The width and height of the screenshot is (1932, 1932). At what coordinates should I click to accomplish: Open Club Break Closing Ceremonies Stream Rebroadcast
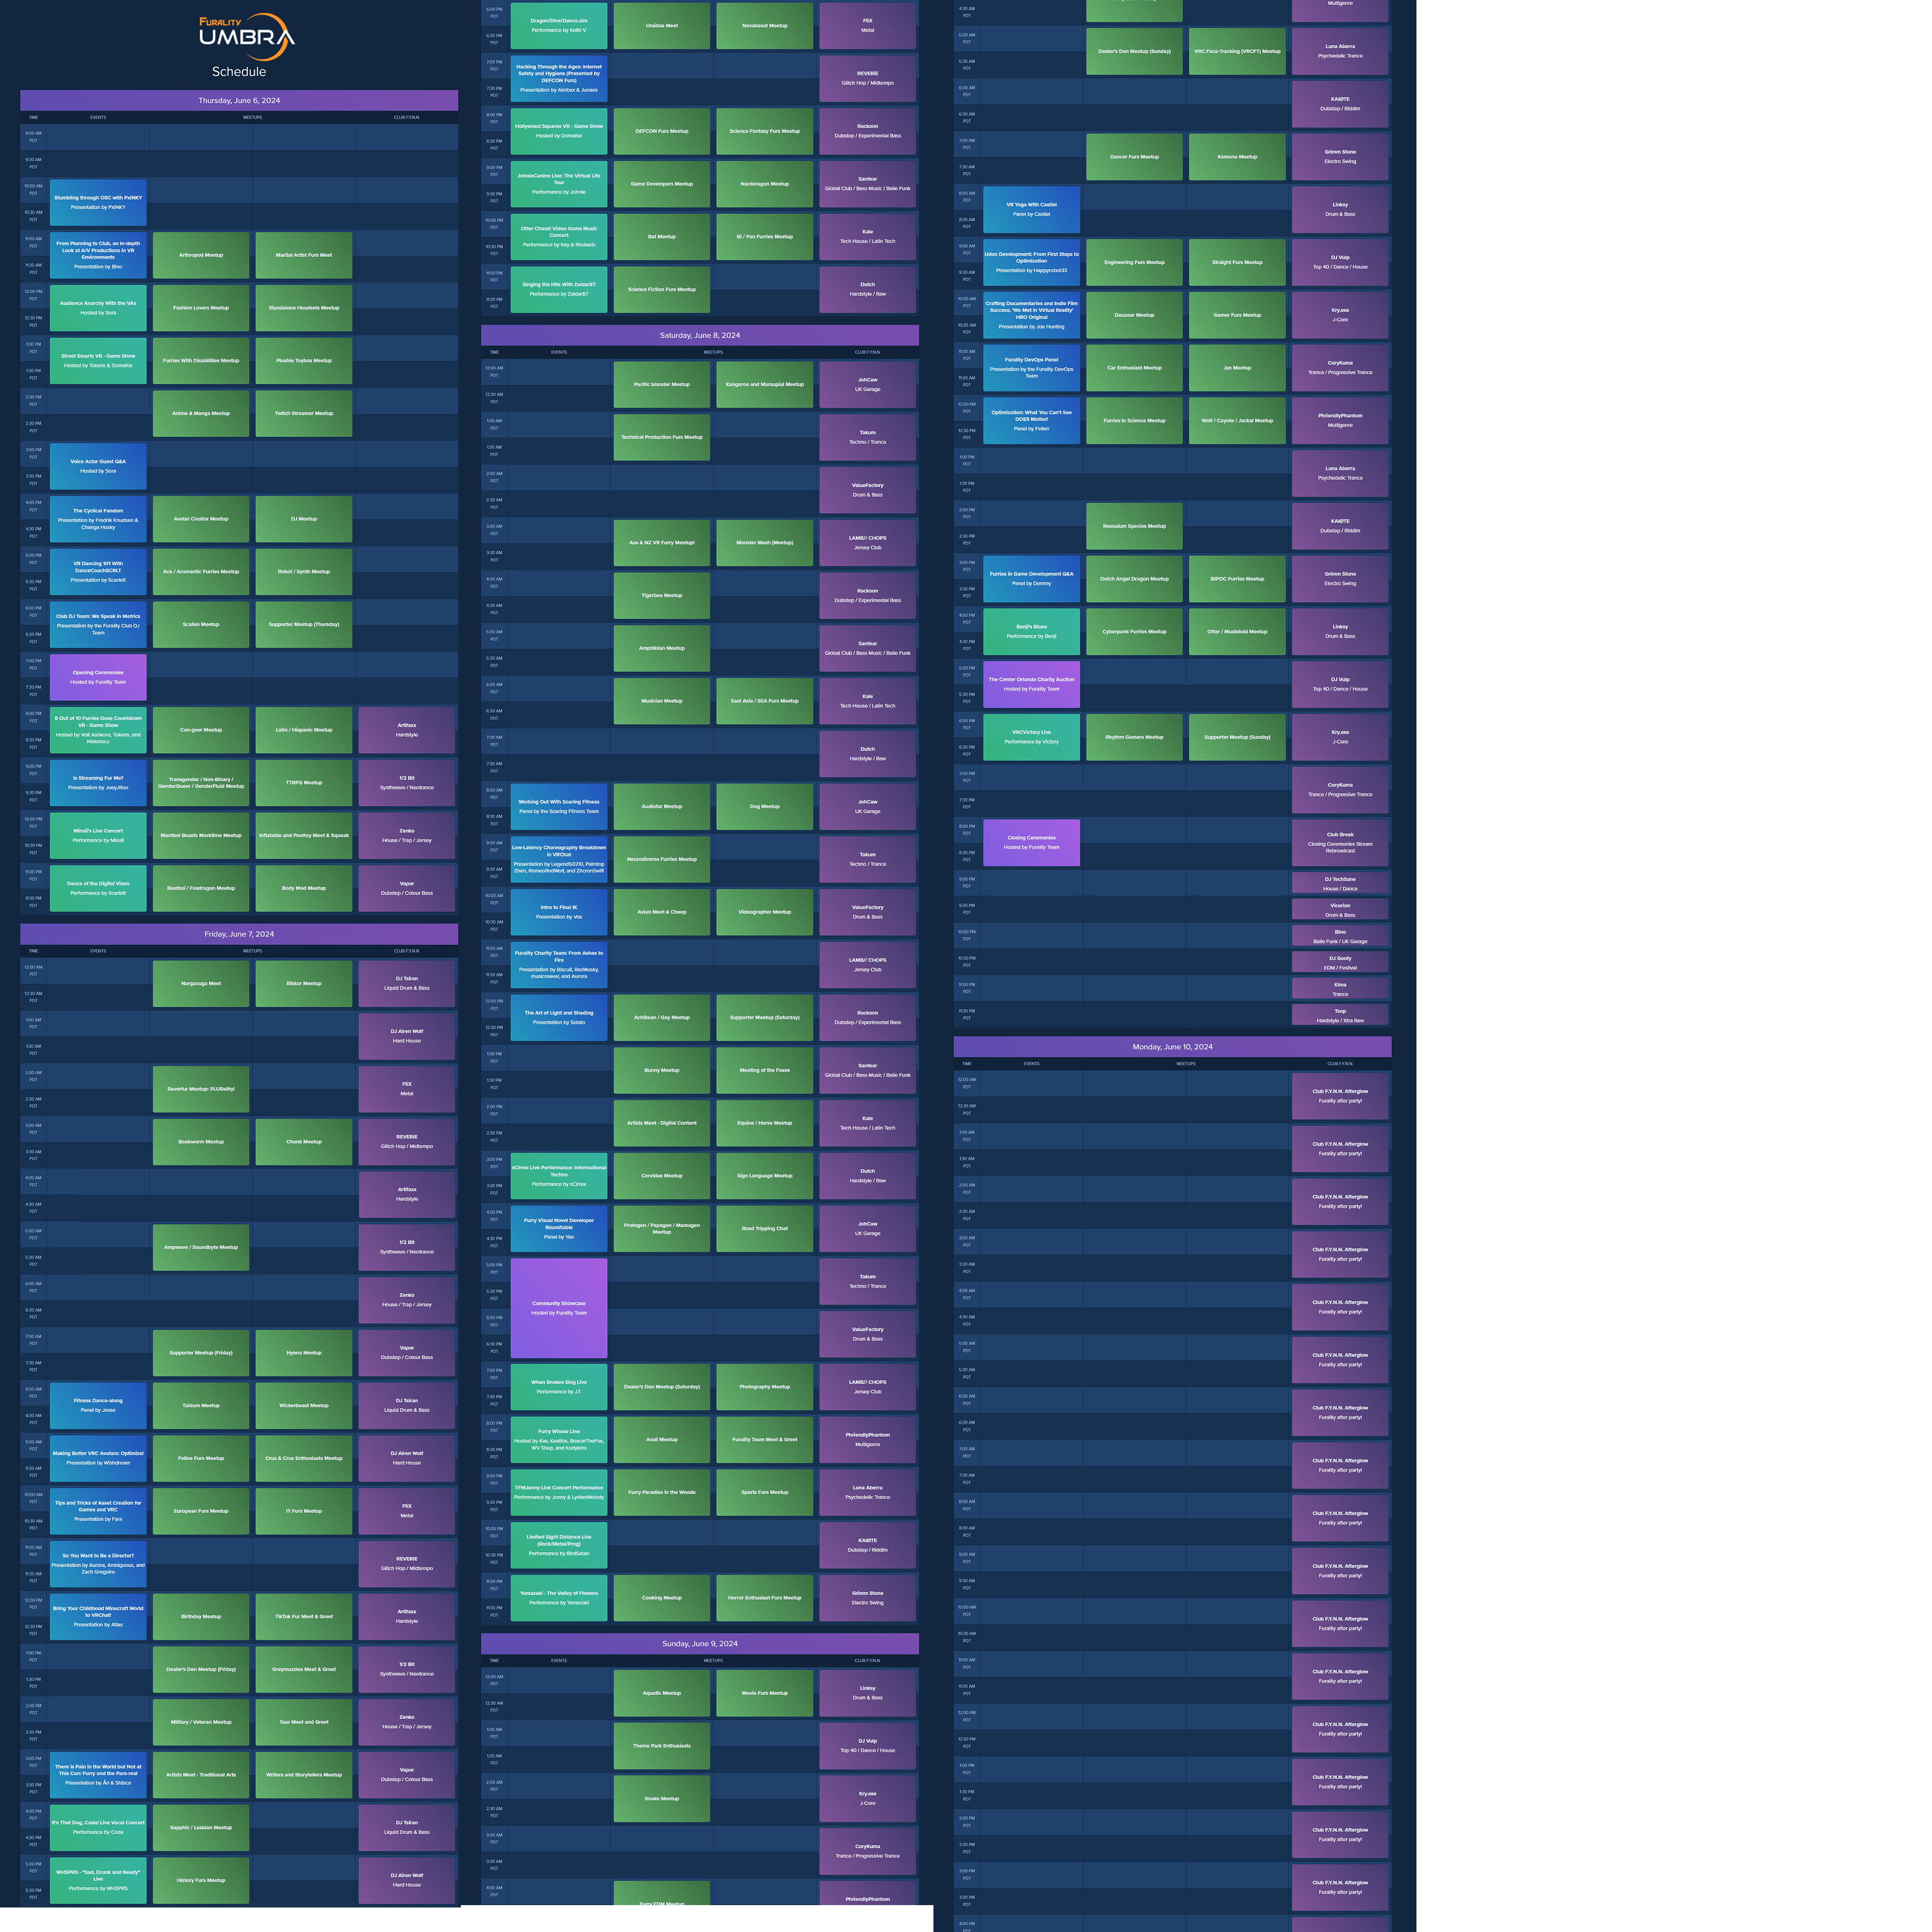tap(1340, 842)
